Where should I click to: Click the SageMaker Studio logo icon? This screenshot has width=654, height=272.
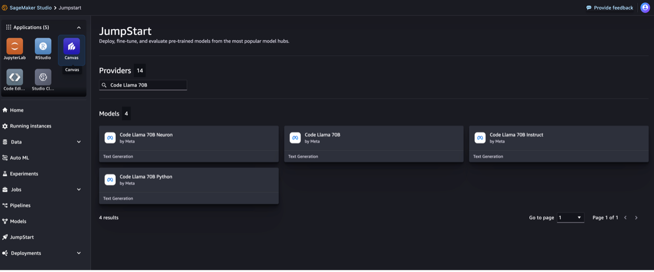pos(5,8)
